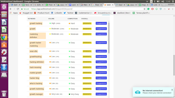Open LinkedIn bookmark
This screenshot has width=175, height=98.
click(57, 13)
